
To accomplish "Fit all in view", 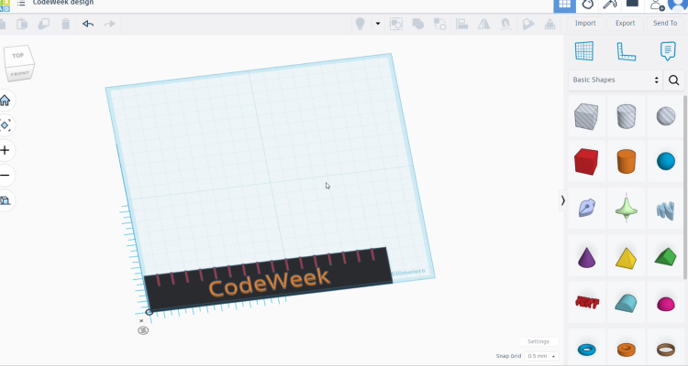I will tap(6, 125).
